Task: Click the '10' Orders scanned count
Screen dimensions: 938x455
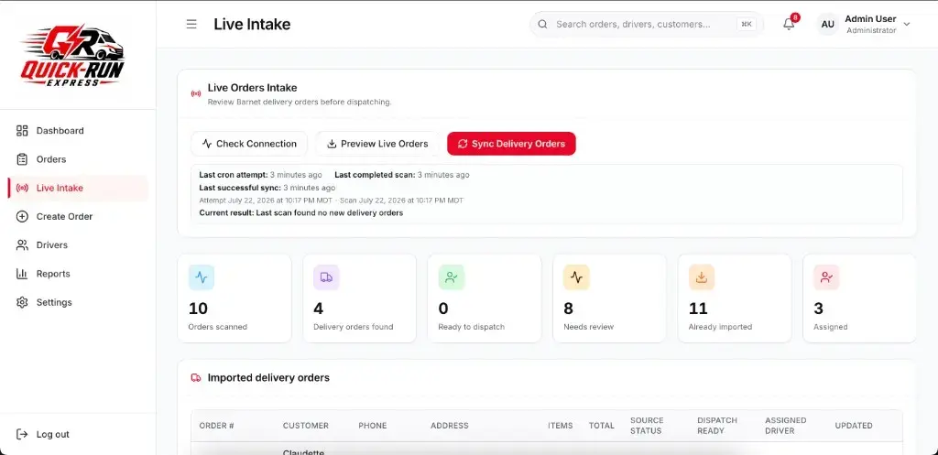Action: point(198,309)
